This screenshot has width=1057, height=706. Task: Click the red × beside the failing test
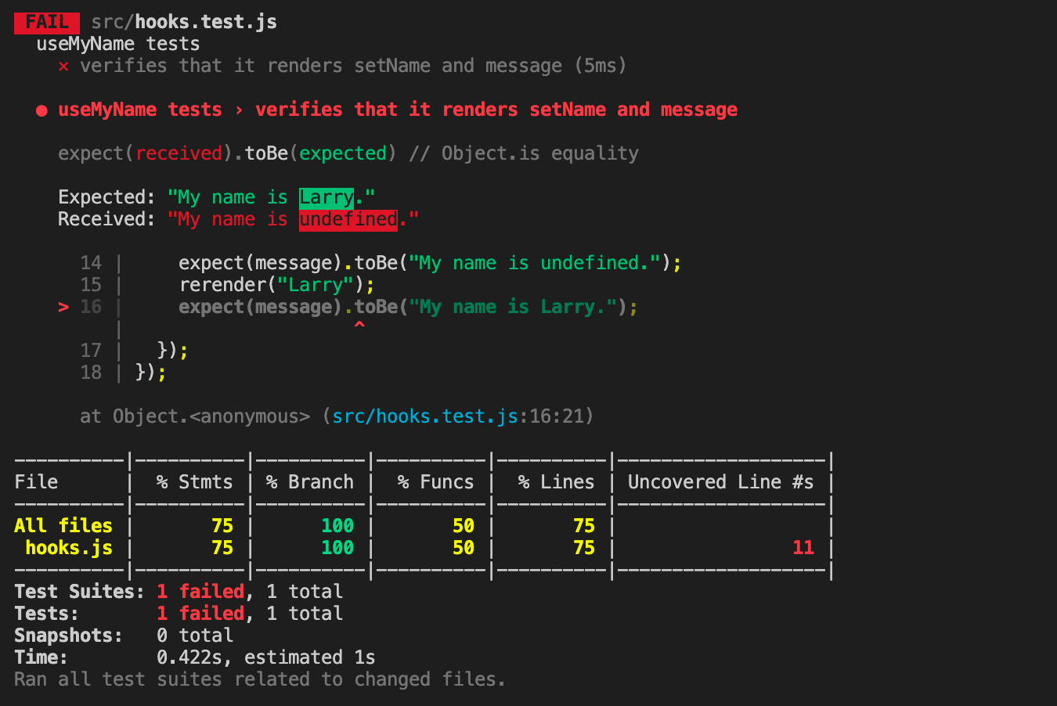click(63, 66)
